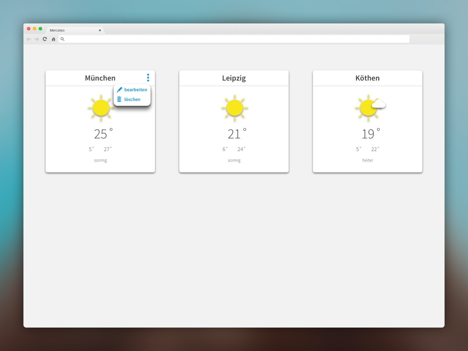Screen dimensions: 468x351
Task: Click the Leipzig city title
Action: tap(234, 78)
